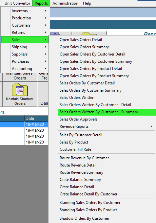This screenshot has width=156, height=223.
Task: Open Sales Orders Written report
Action: point(107,98)
